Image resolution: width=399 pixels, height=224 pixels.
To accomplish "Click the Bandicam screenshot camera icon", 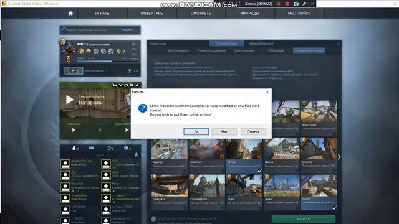I will (x=296, y=4).
